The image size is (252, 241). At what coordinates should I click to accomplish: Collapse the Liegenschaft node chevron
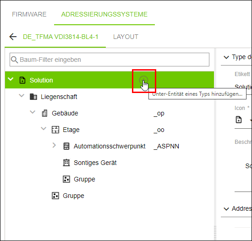pyautogui.click(x=22, y=96)
